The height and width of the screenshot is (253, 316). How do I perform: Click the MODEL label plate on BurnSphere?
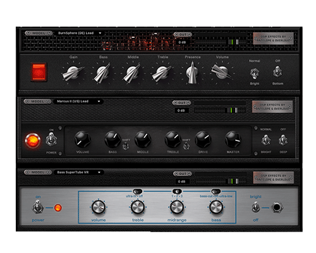pyautogui.click(x=39, y=33)
